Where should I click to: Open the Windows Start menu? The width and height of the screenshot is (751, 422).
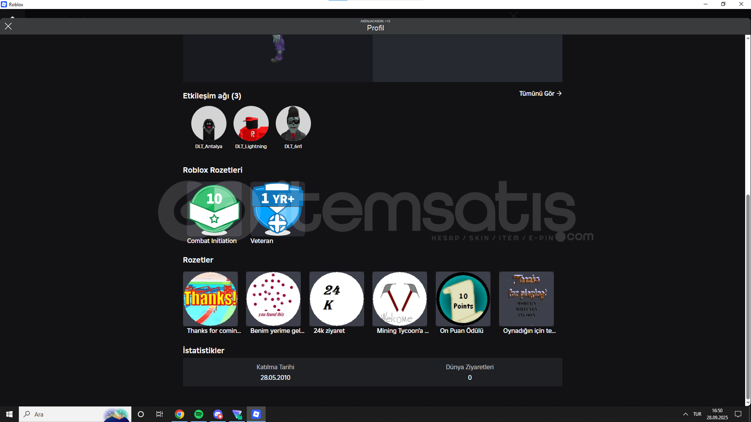tap(9, 414)
